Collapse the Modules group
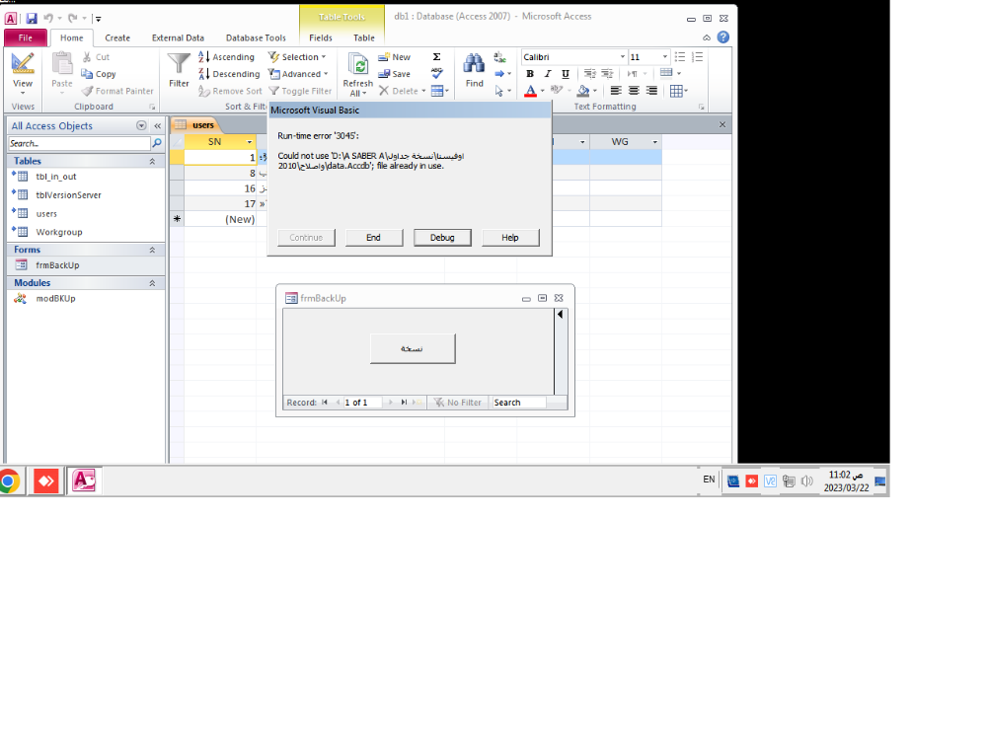 (x=152, y=283)
